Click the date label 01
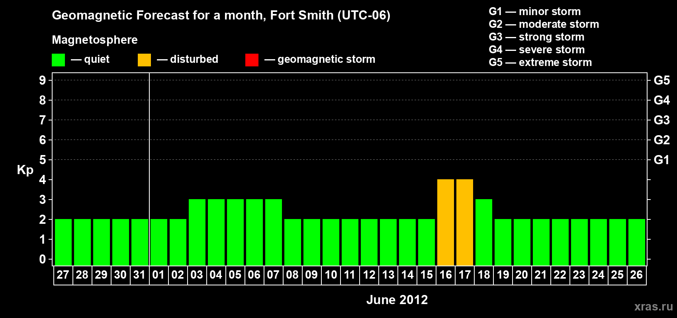 tap(158, 275)
